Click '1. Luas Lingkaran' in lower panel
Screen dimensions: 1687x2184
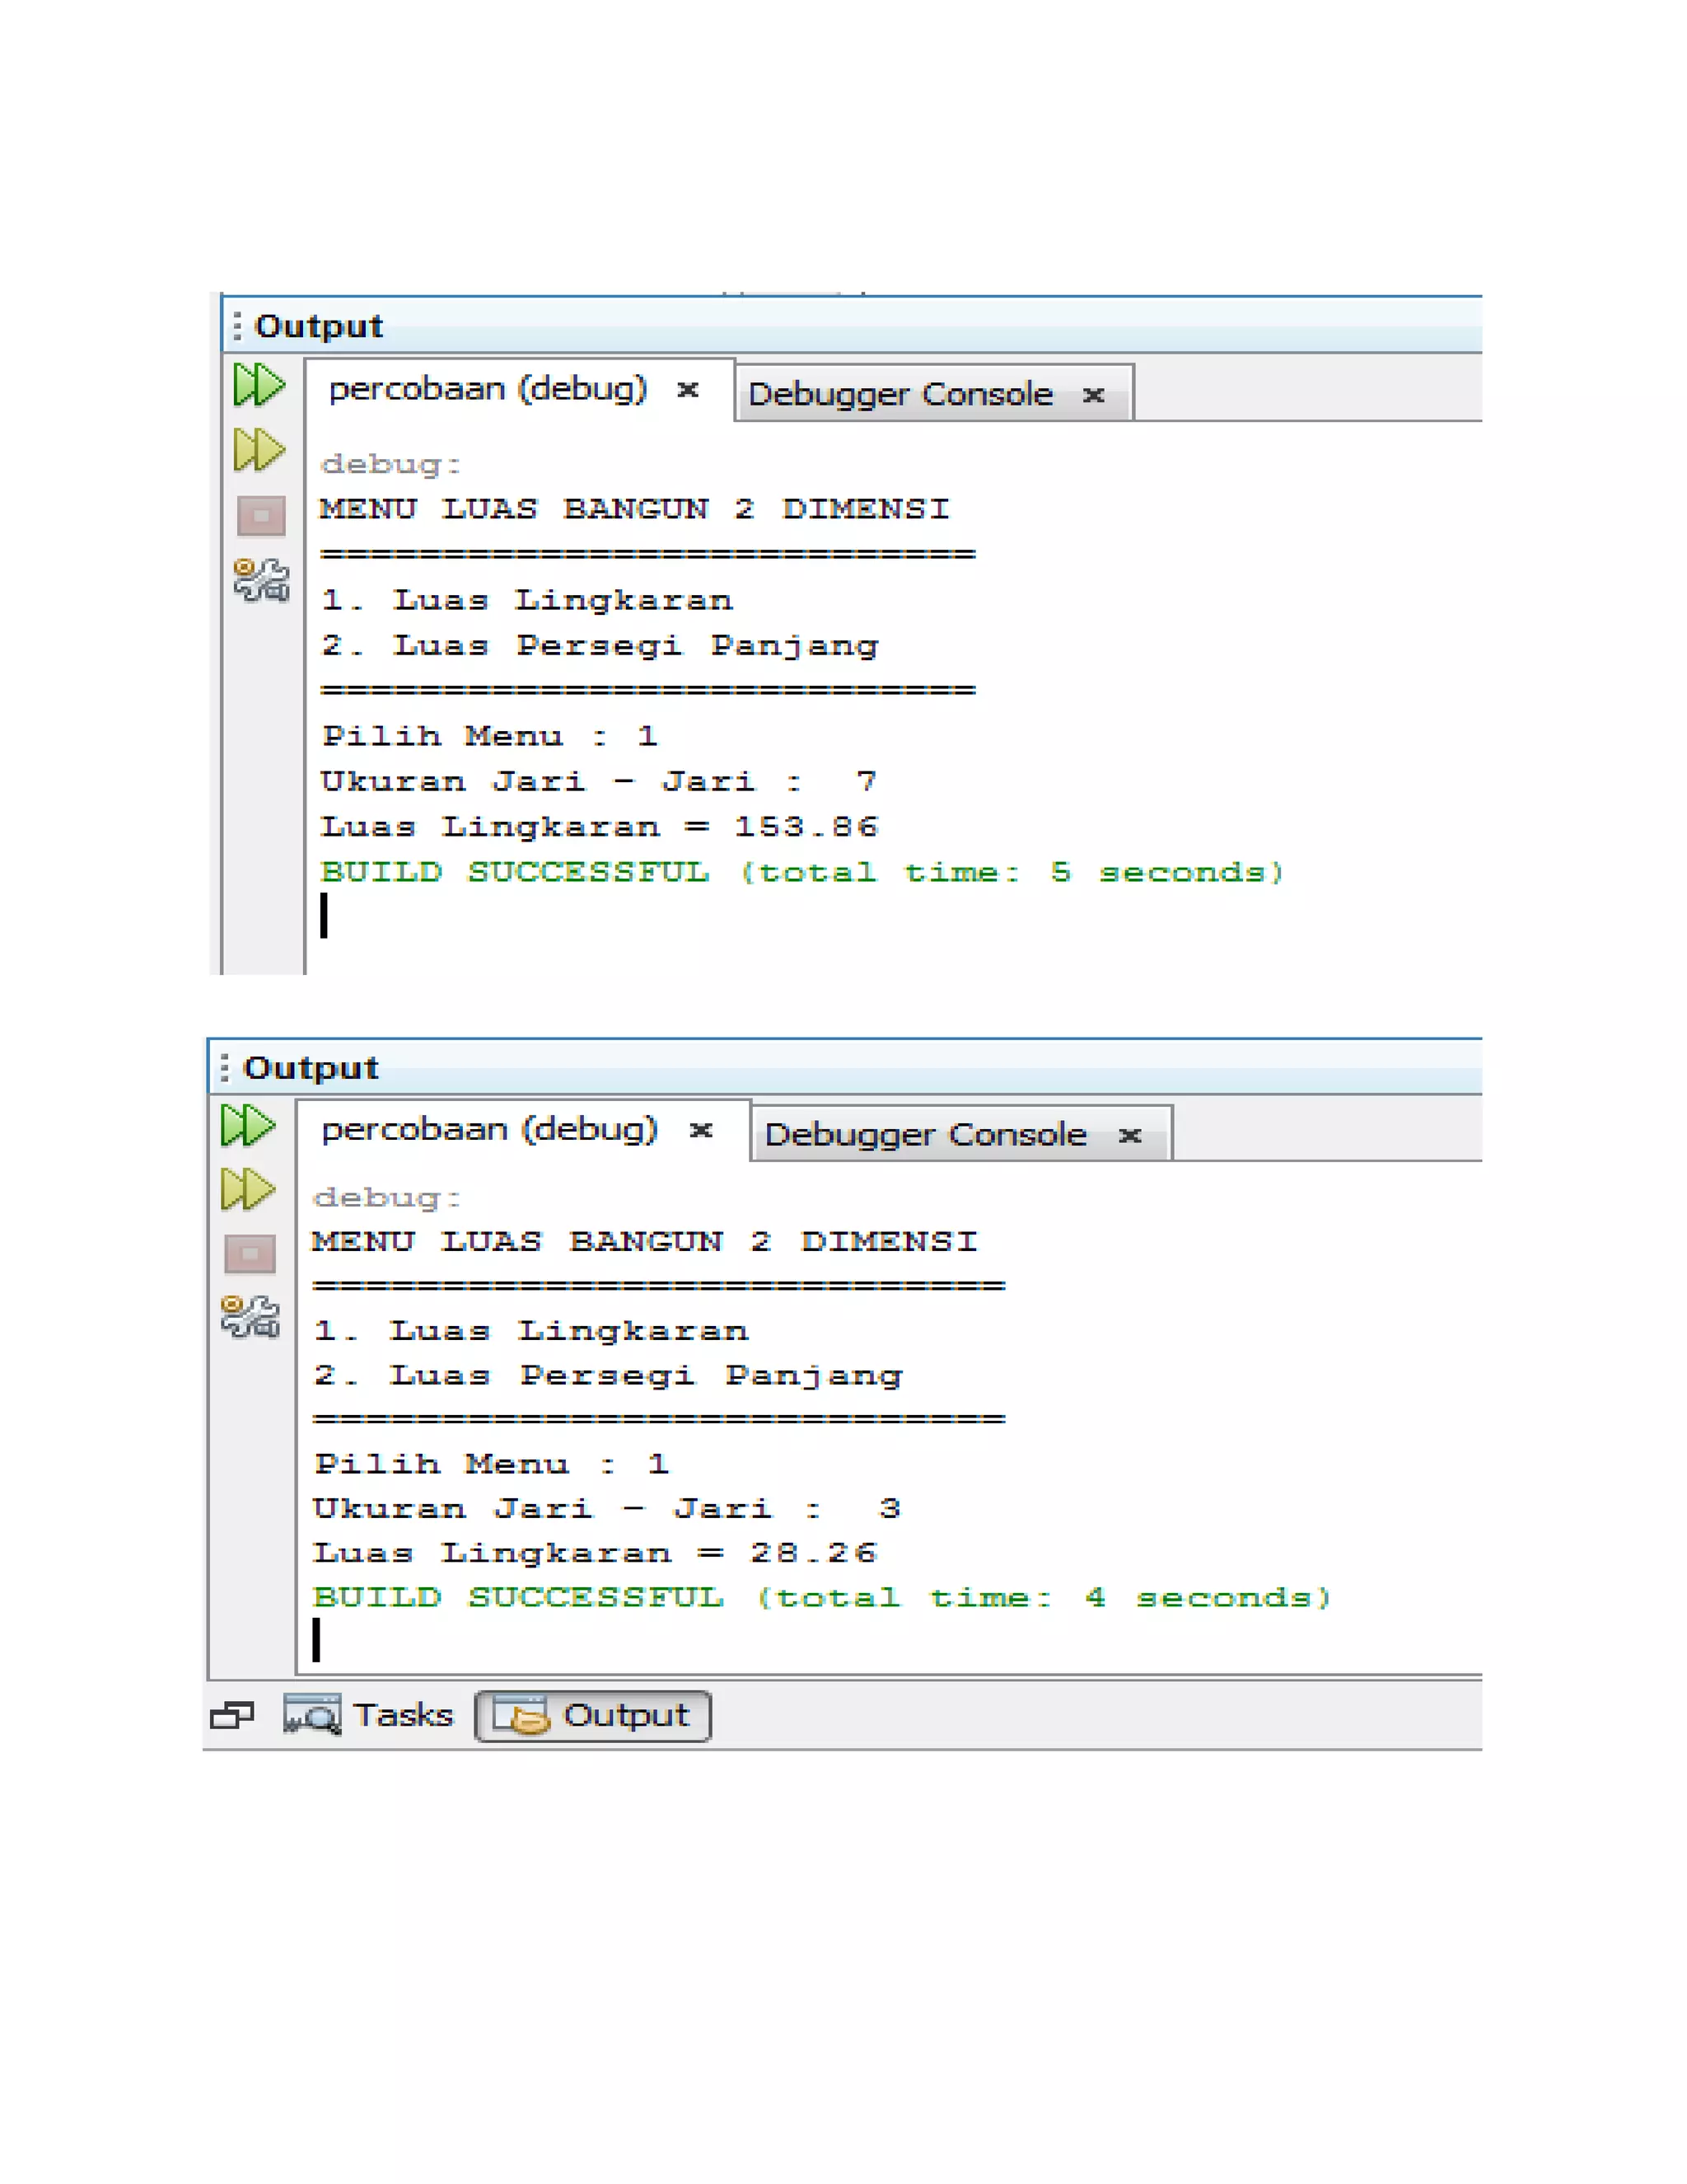click(530, 1331)
